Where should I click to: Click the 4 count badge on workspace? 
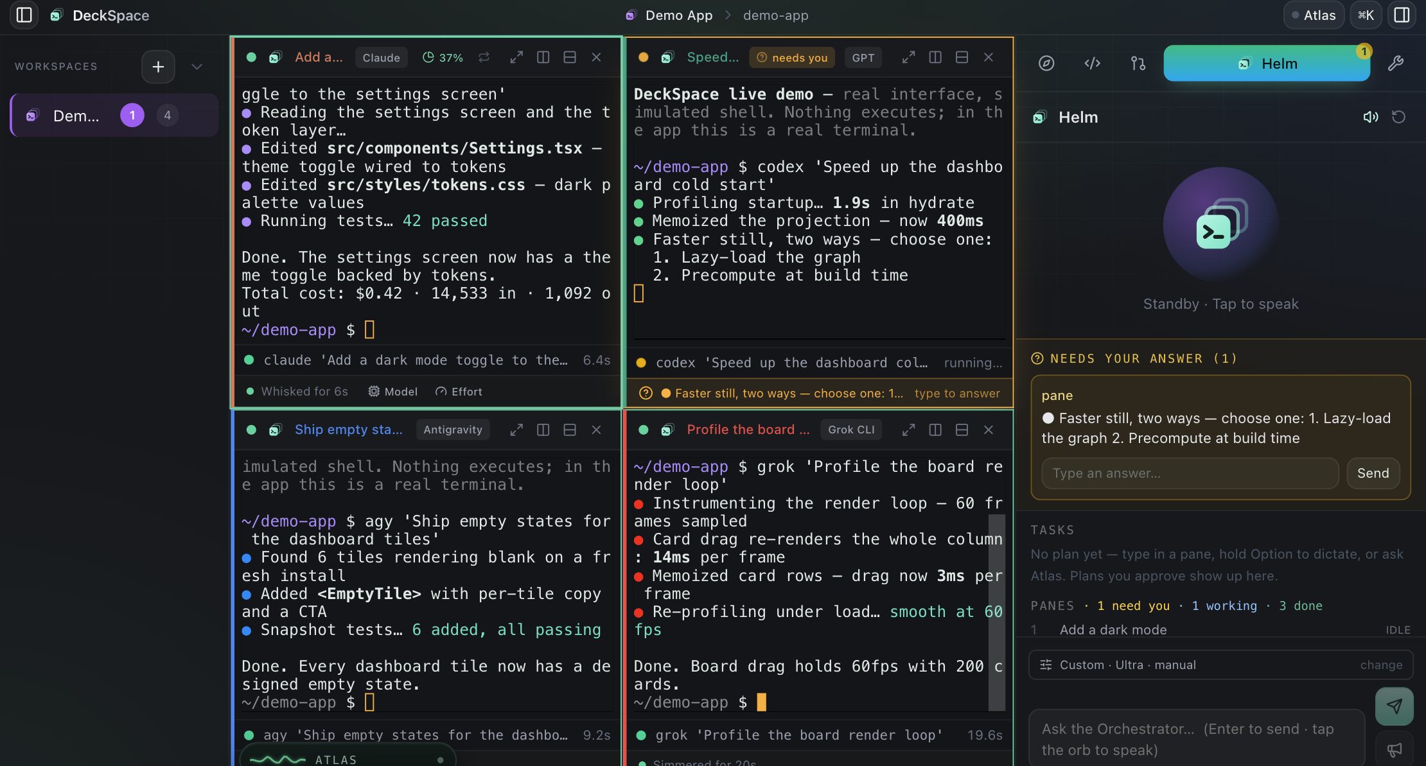click(x=167, y=116)
